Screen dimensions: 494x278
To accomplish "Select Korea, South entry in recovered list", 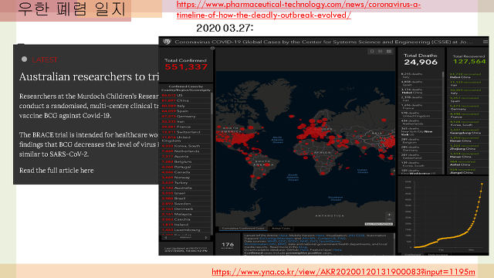I will coord(469,124).
